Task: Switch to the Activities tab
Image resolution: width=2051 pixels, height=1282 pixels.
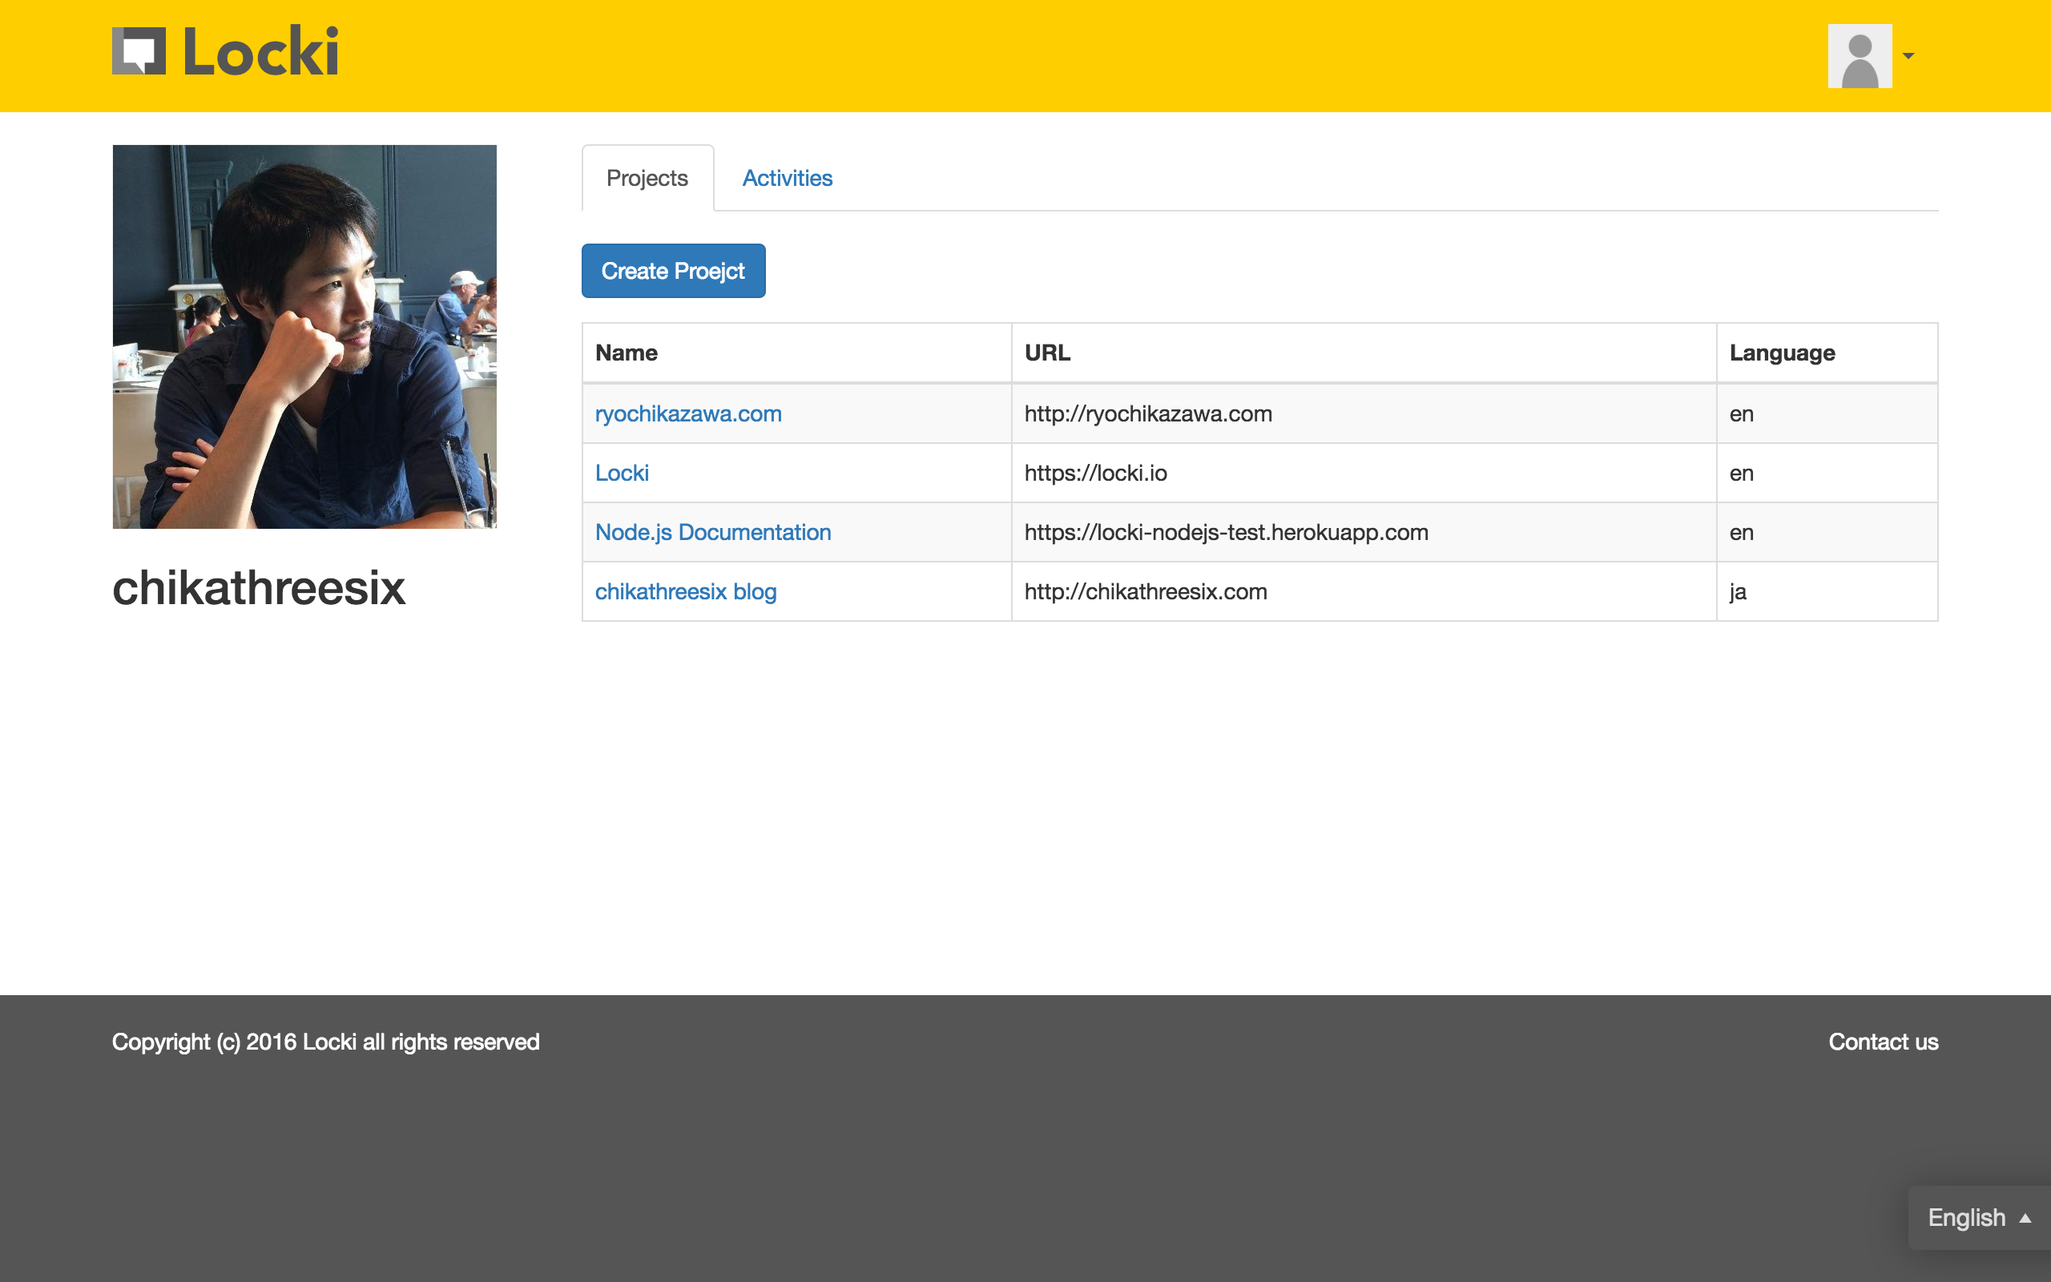Action: point(787,178)
